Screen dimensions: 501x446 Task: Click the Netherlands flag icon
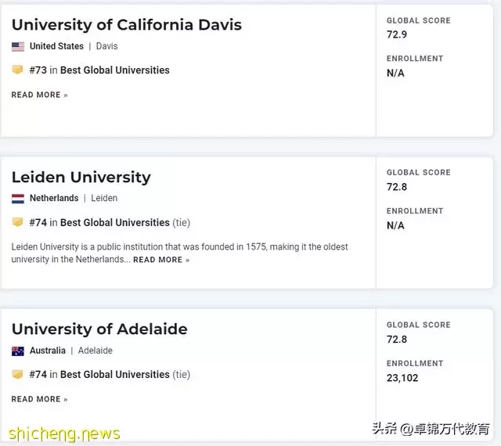pyautogui.click(x=18, y=199)
